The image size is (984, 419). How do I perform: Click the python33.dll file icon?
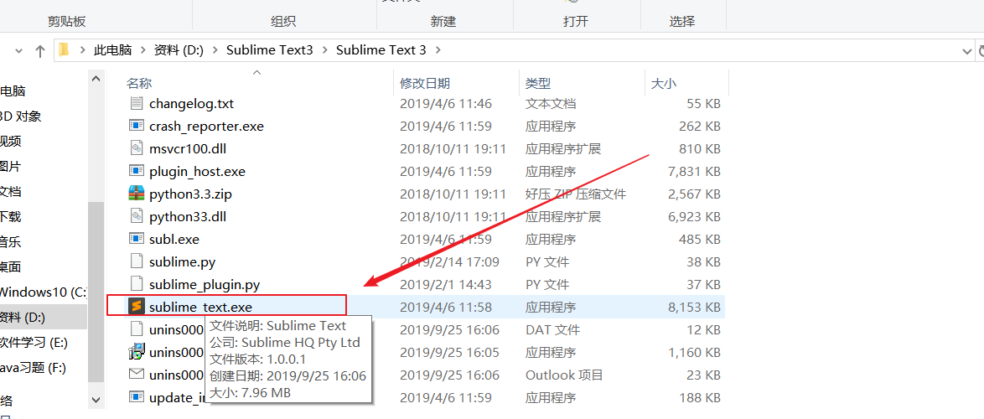click(x=137, y=216)
